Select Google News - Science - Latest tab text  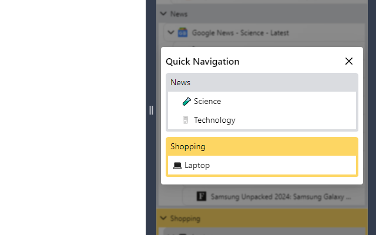pyautogui.click(x=240, y=33)
